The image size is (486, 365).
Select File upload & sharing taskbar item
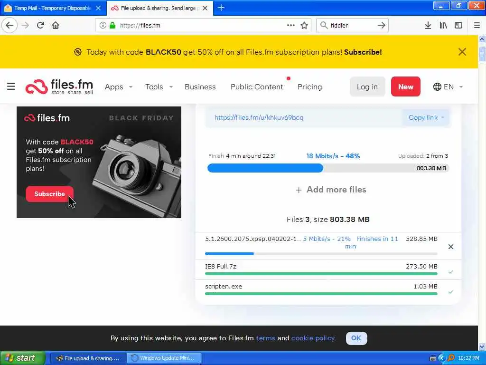(88, 358)
